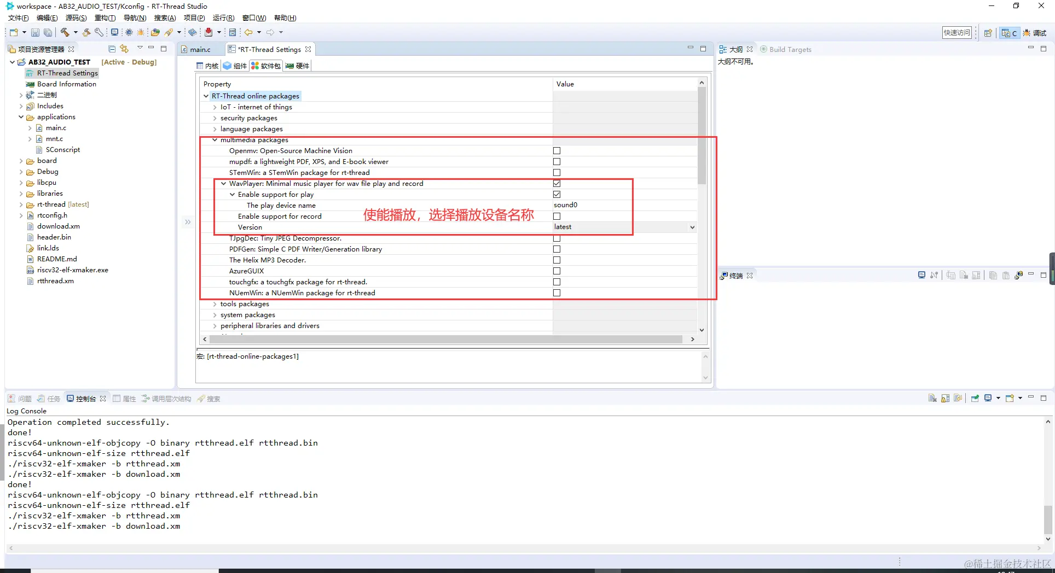This screenshot has height=573, width=1055.
Task: Toggle scroll lock in the console
Action: pos(945,398)
